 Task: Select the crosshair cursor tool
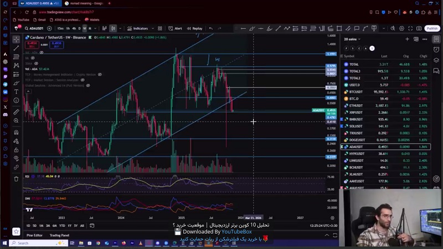click(16, 39)
